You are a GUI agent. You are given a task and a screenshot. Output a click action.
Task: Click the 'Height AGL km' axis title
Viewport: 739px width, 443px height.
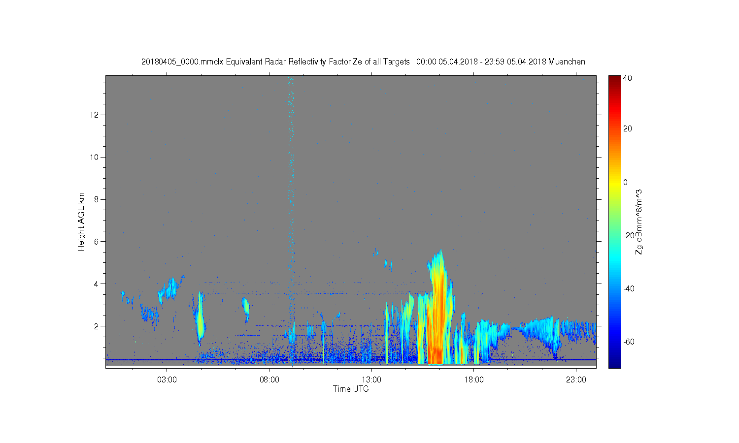click(x=81, y=221)
